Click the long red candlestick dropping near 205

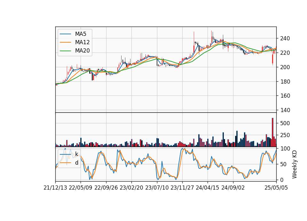[x=272, y=60]
